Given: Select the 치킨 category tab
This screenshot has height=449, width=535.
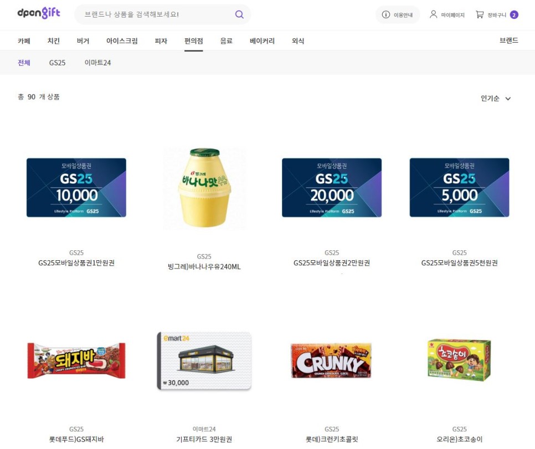Looking at the screenshot, I should click(x=54, y=41).
